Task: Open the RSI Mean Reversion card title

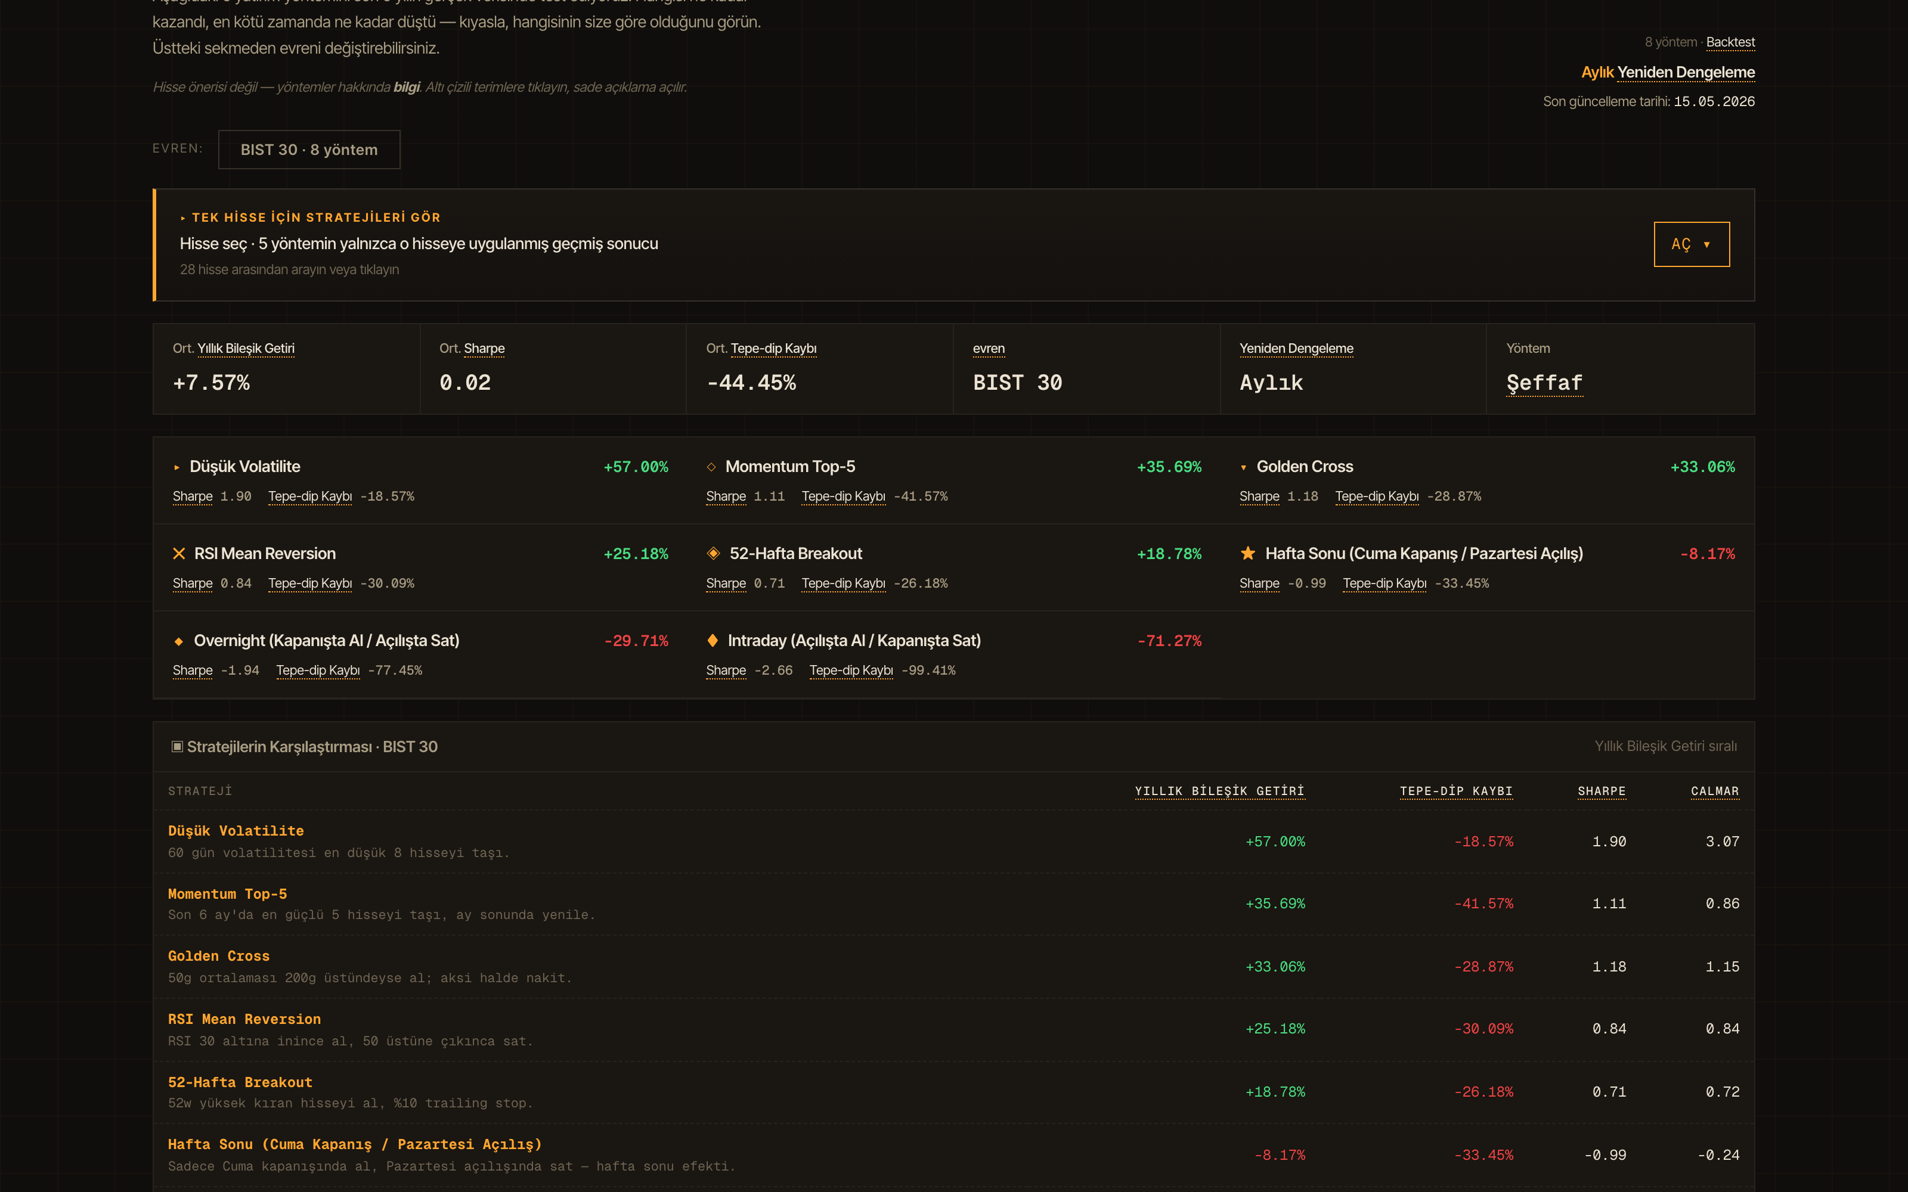Action: point(265,554)
